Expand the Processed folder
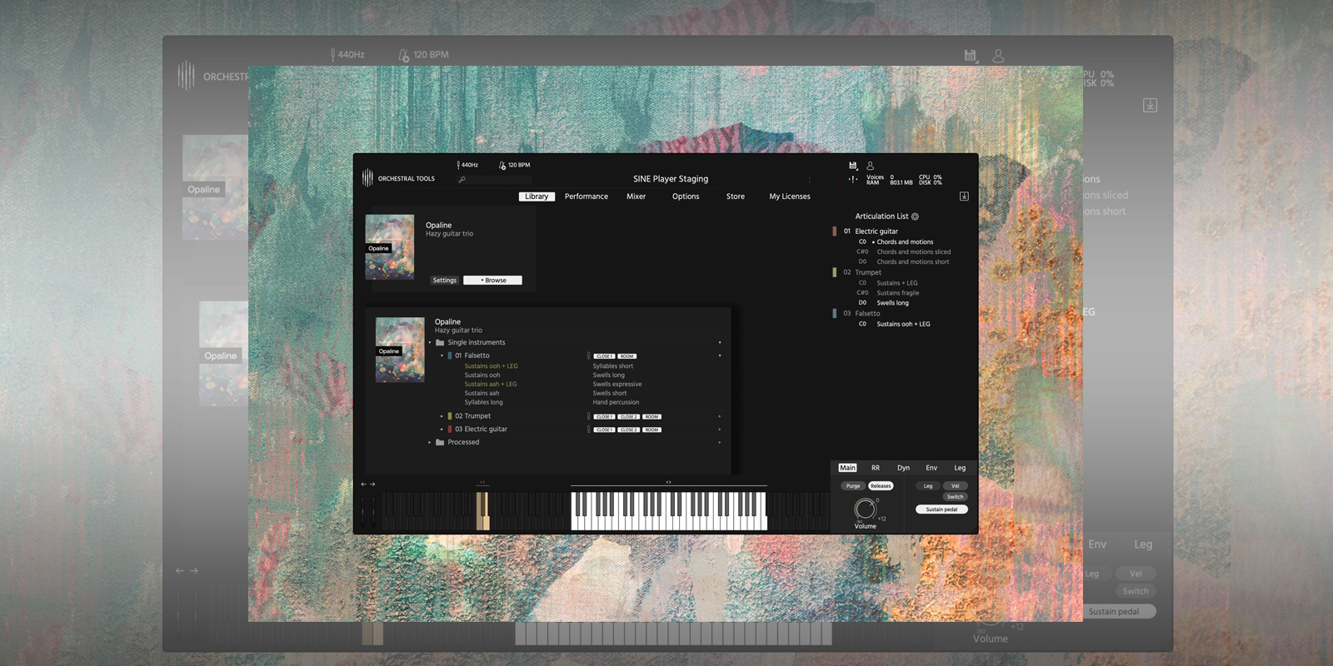 point(430,442)
